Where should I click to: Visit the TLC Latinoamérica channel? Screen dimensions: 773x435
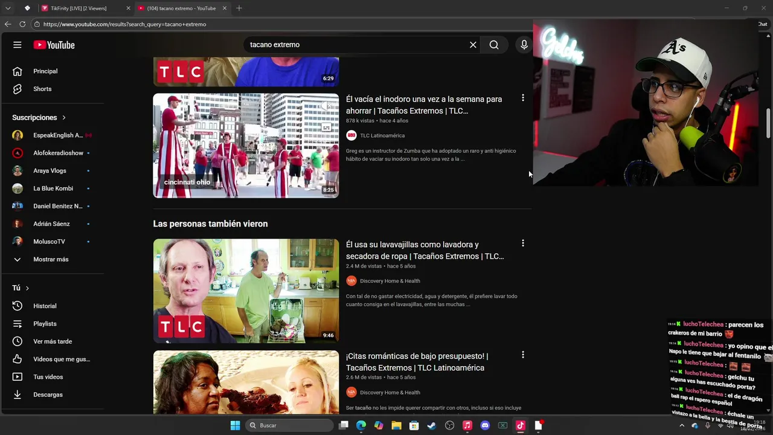coord(382,135)
